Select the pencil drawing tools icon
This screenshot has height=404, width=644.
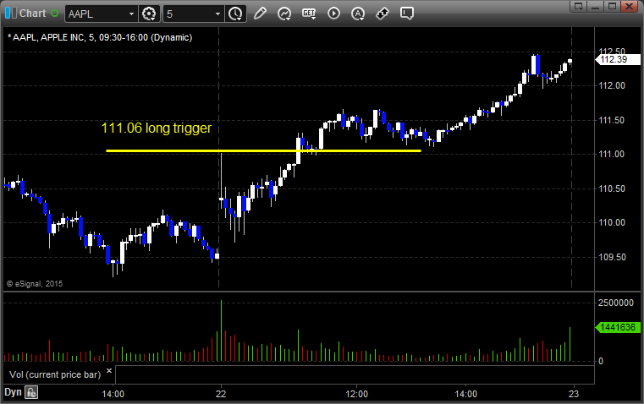tap(260, 14)
